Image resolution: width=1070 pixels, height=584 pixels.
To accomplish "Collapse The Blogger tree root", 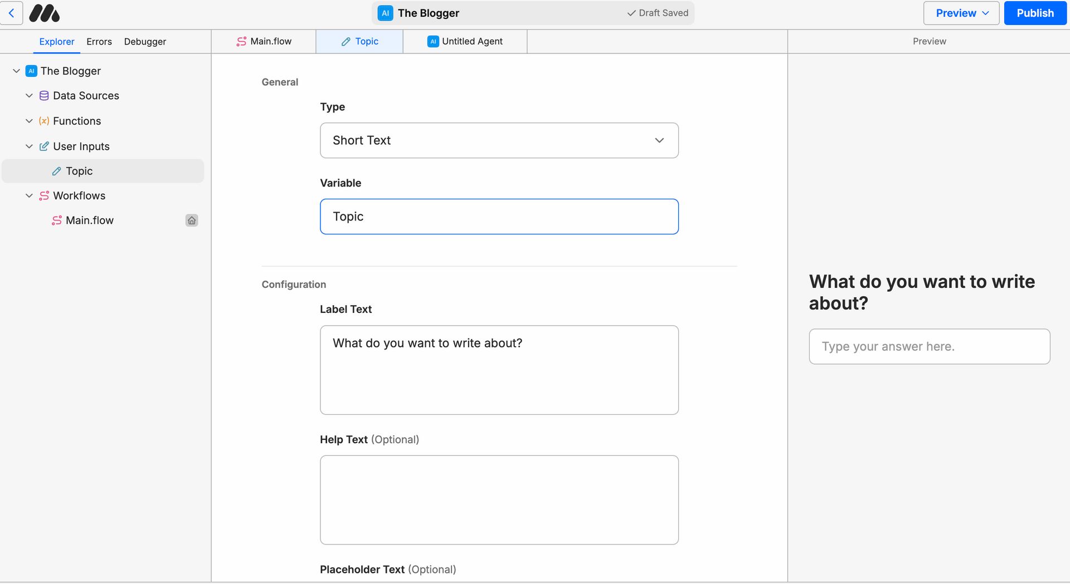I will coord(16,71).
